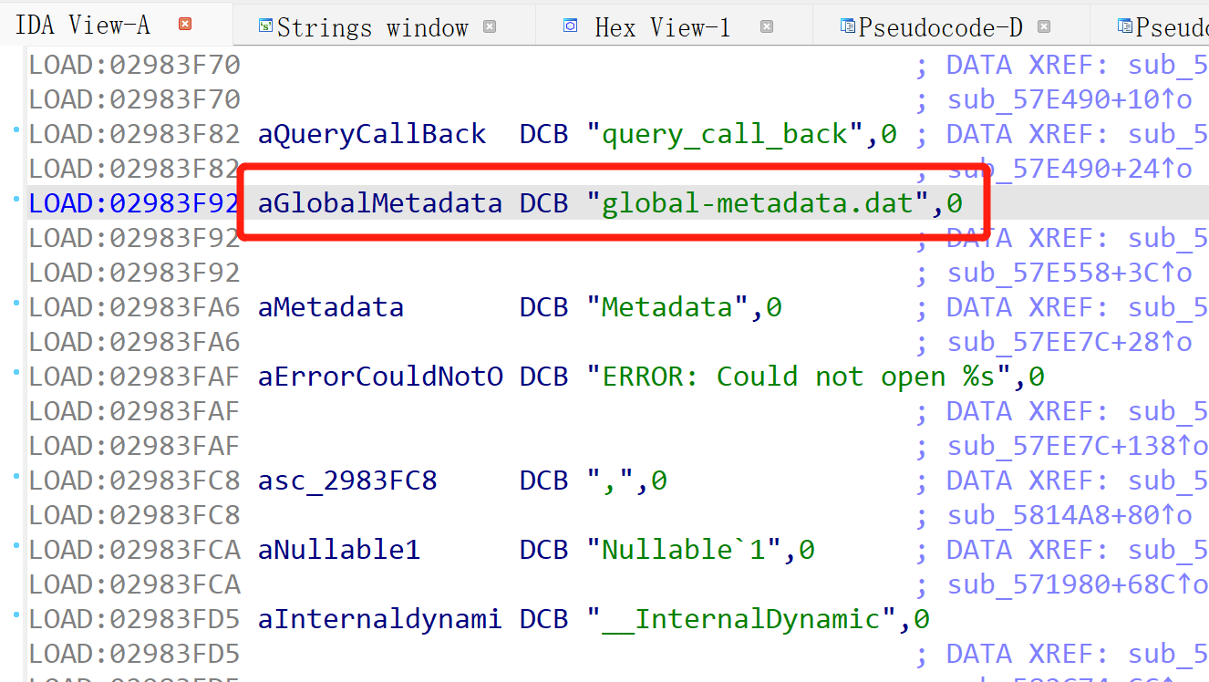Image resolution: width=1209 pixels, height=682 pixels.
Task: Follow xref sub_57EE7C+138↑o
Action: click(x=1078, y=446)
